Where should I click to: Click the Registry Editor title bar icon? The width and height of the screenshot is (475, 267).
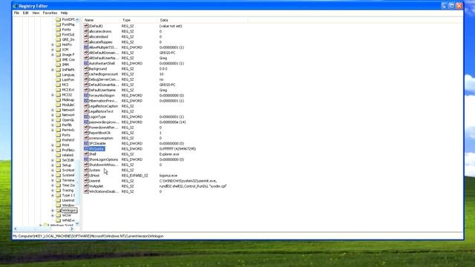click(x=15, y=6)
